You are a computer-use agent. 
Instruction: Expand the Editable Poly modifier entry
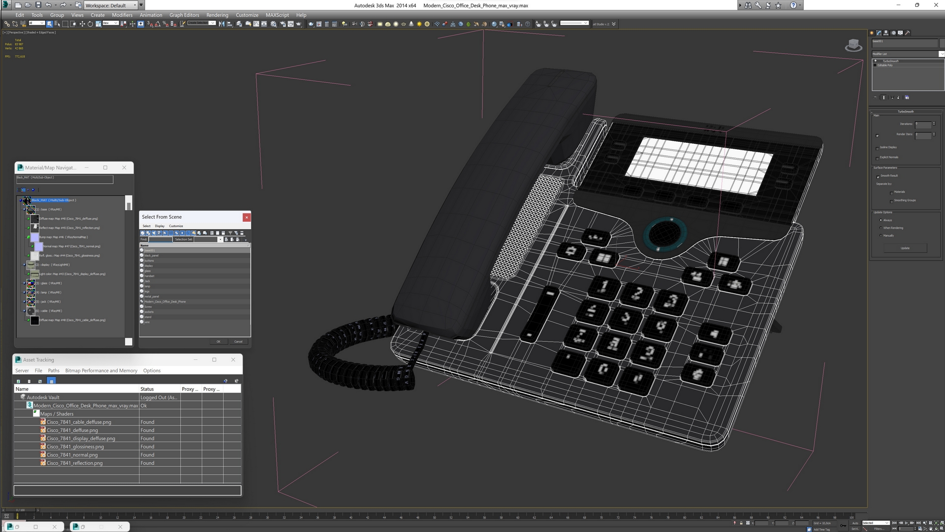875,65
